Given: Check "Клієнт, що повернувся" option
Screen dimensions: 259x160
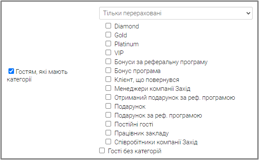Looking at the screenshot, I should (x=108, y=79).
